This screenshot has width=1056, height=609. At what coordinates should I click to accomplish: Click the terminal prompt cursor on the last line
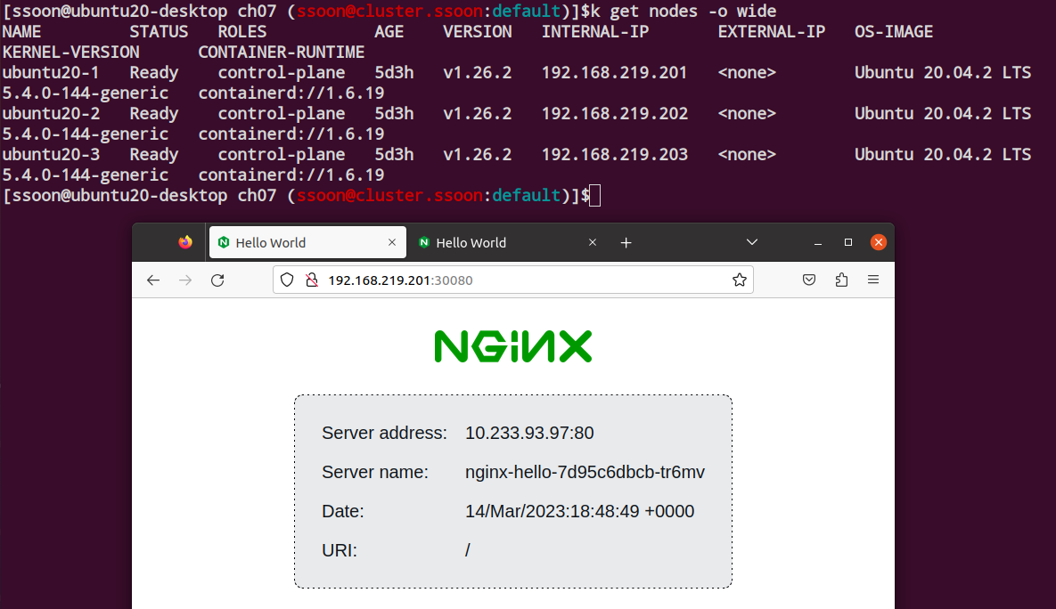tap(594, 196)
